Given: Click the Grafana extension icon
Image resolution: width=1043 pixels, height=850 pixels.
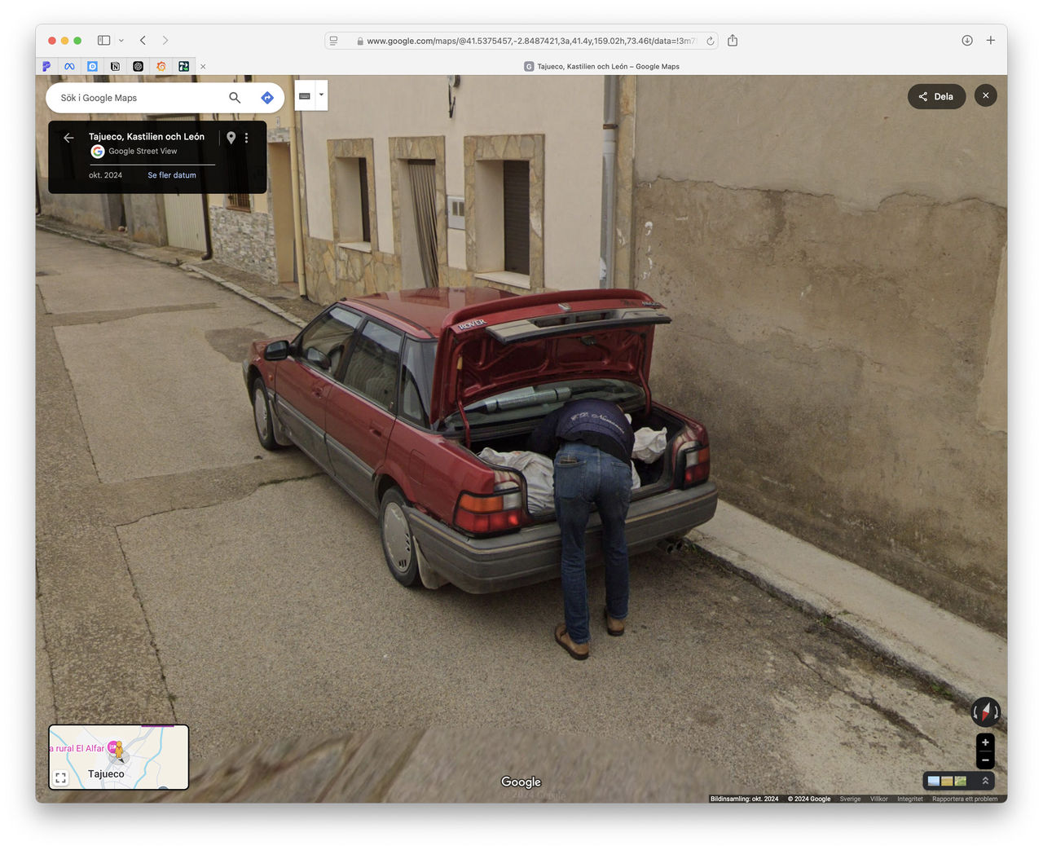Looking at the screenshot, I should click(x=161, y=66).
